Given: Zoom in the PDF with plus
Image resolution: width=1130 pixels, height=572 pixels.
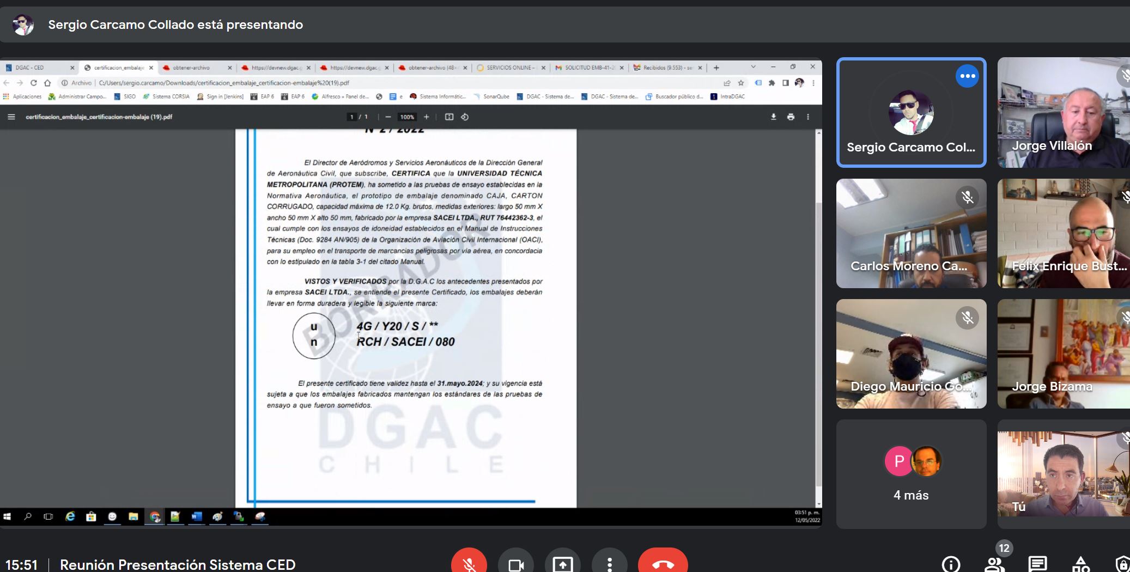Looking at the screenshot, I should pyautogui.click(x=427, y=117).
